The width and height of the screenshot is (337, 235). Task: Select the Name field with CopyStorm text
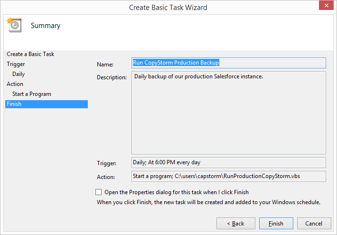[229, 63]
